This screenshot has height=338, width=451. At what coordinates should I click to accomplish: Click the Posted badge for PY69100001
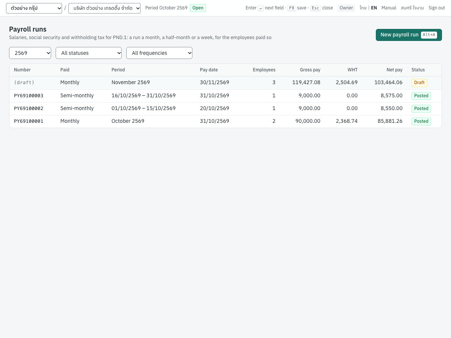click(421, 121)
